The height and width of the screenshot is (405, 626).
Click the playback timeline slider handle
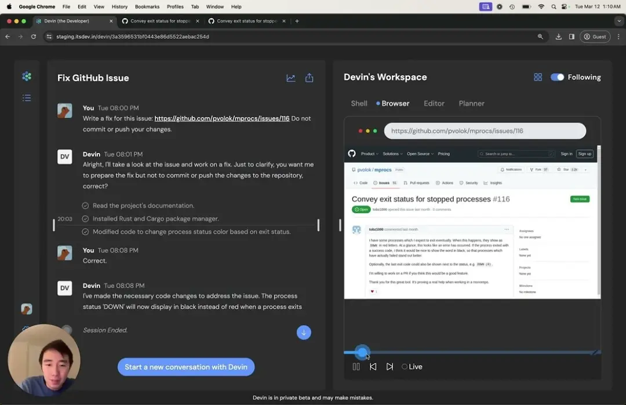click(x=362, y=352)
